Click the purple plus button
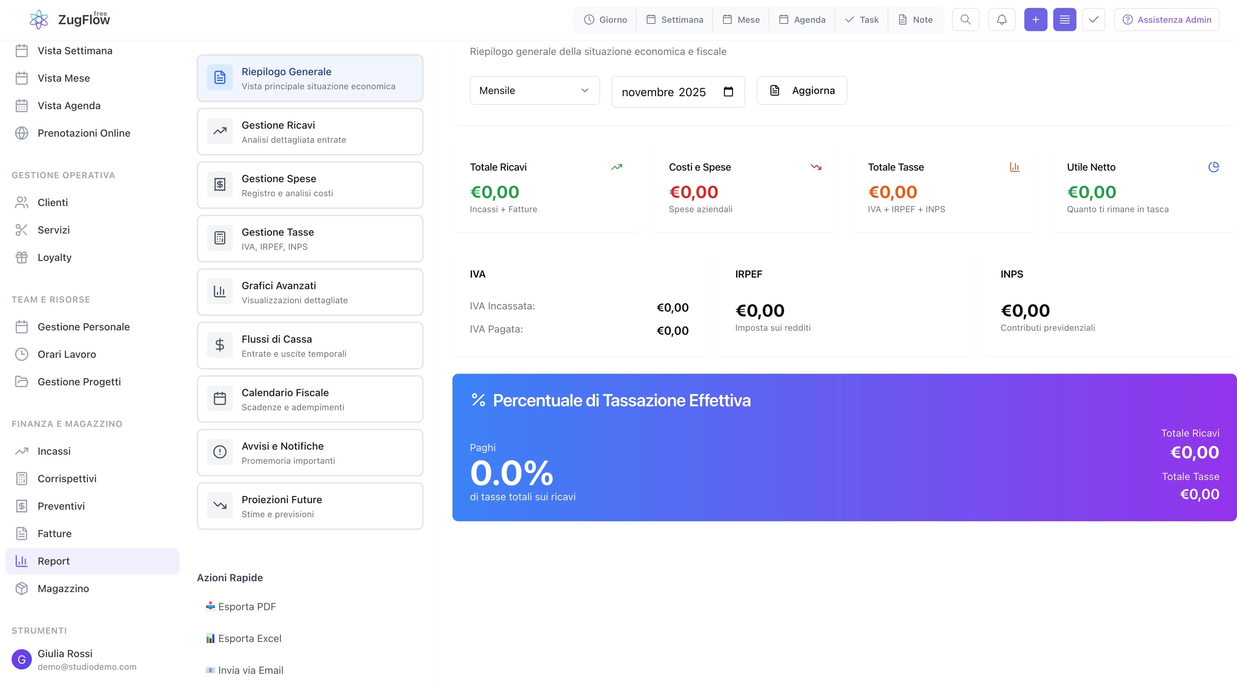1237x681 pixels. click(x=1035, y=20)
